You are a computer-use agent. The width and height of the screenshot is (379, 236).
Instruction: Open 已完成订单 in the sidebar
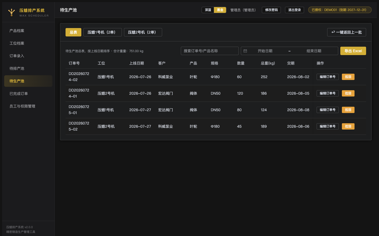pyautogui.click(x=28, y=94)
